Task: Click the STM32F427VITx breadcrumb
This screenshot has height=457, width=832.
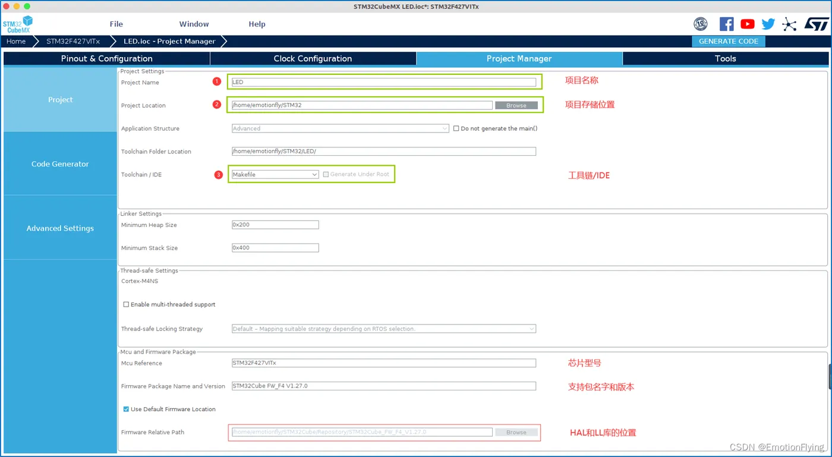Action: 73,42
